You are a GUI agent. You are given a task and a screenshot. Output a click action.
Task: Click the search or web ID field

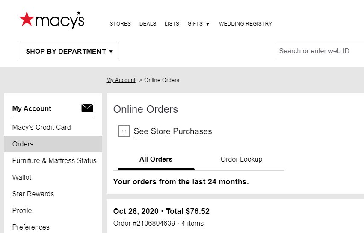pos(319,51)
